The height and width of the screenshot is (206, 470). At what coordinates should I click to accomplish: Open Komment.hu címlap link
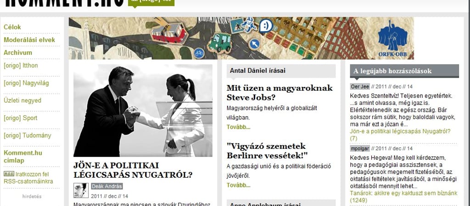pyautogui.click(x=23, y=157)
